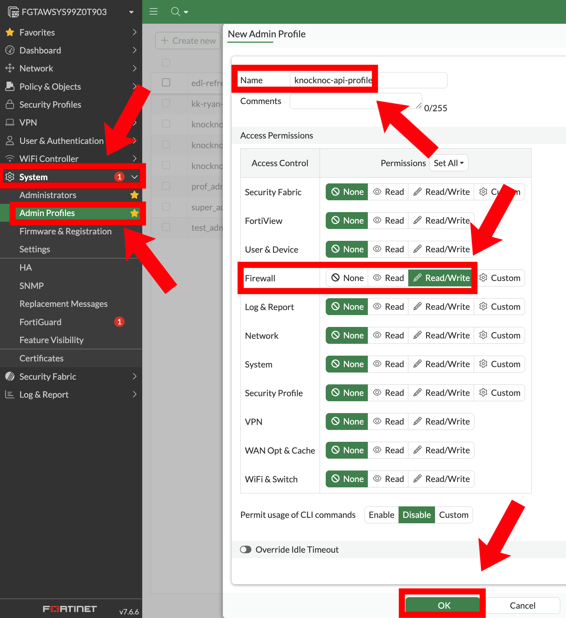Click OK to save the profile
This screenshot has height=618, width=566.
444,605
